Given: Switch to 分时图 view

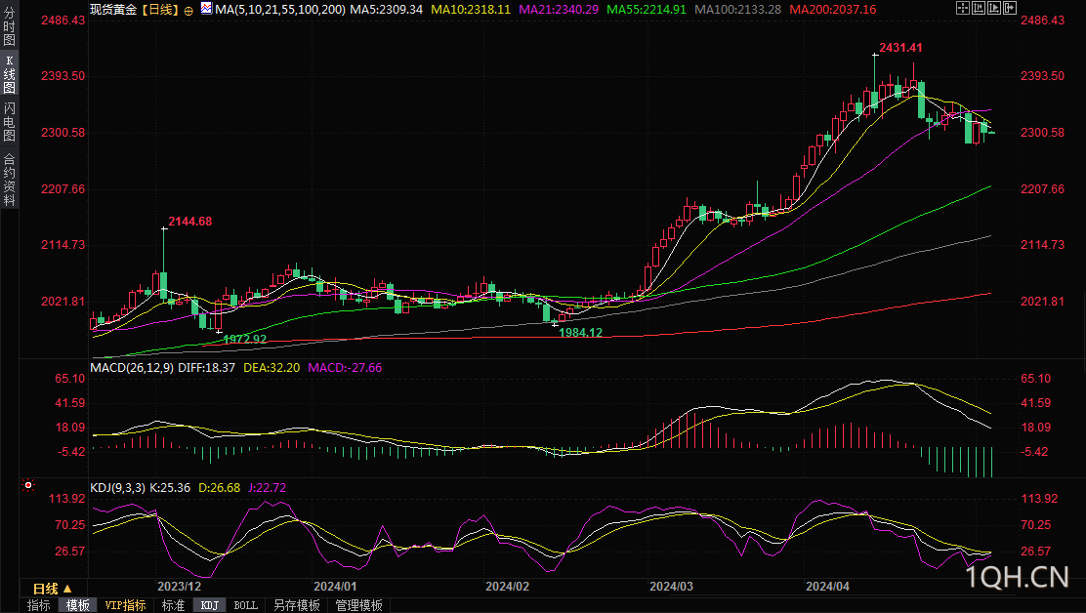Looking at the screenshot, I should [9, 24].
